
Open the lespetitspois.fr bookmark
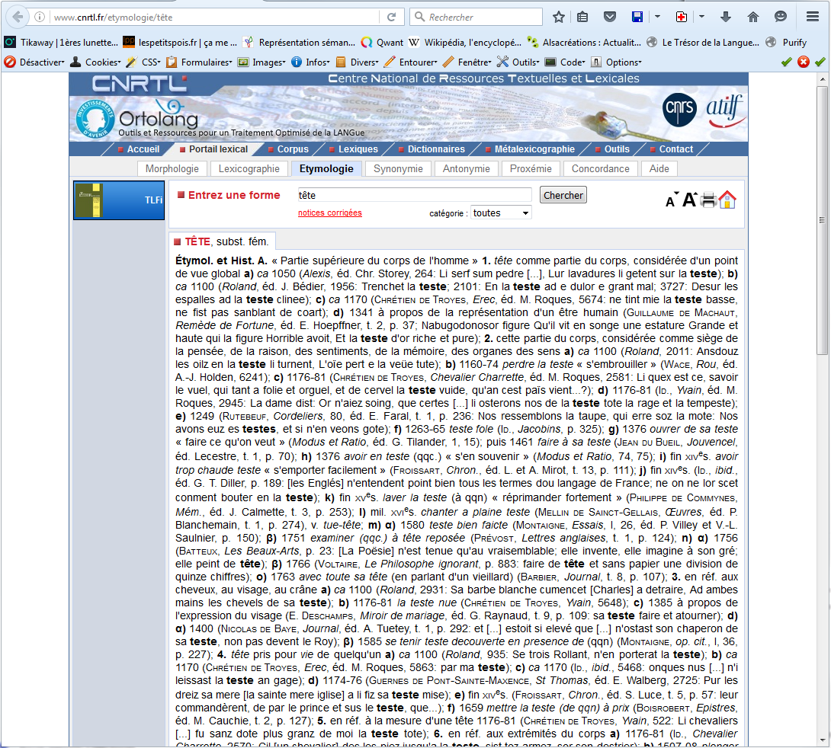(x=180, y=43)
